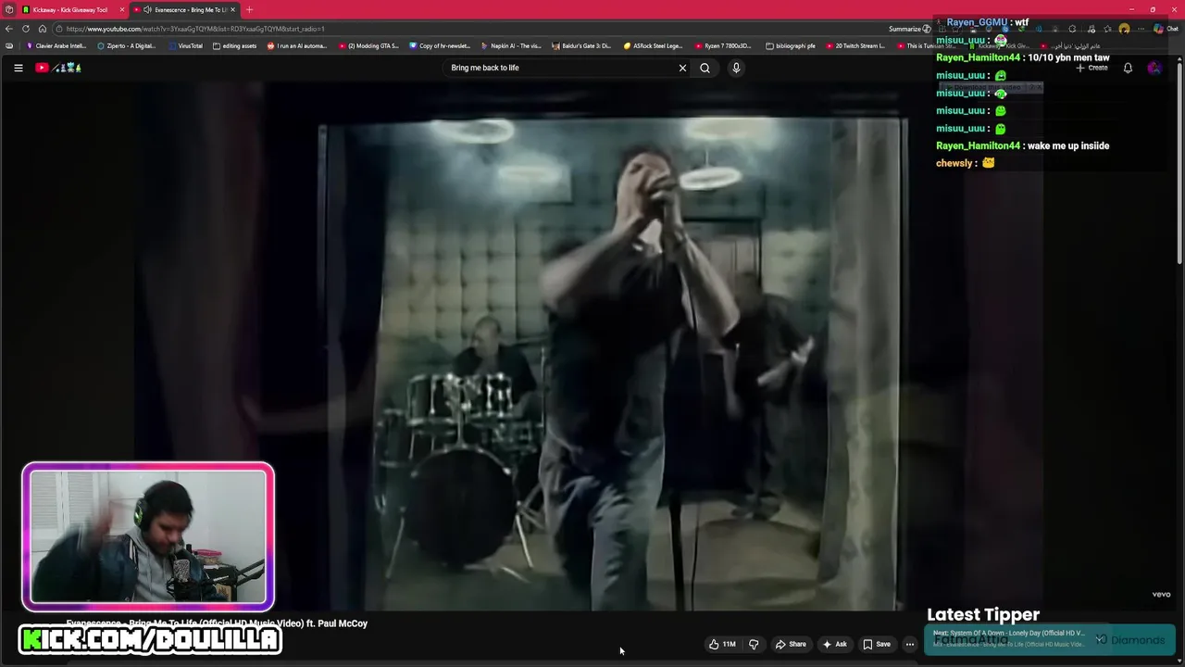Click the youtube.com address bar URL
The image size is (1185, 667).
click(x=195, y=29)
